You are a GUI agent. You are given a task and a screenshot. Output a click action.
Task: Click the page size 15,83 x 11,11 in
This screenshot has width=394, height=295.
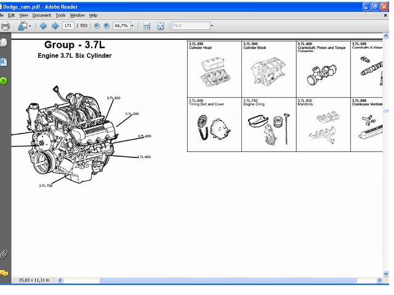click(x=34, y=280)
